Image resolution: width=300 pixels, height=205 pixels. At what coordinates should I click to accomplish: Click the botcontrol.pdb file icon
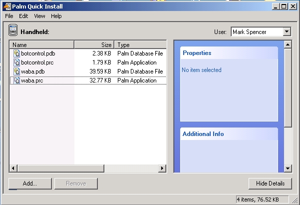[x=16, y=53]
